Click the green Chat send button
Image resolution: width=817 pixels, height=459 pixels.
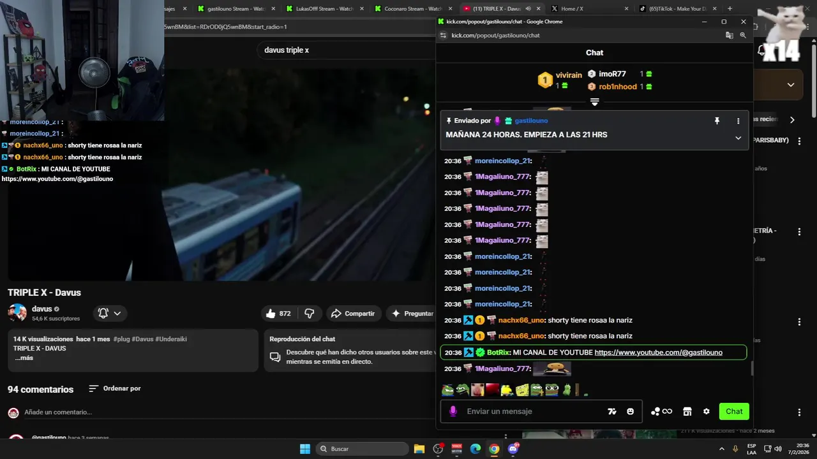point(734,411)
